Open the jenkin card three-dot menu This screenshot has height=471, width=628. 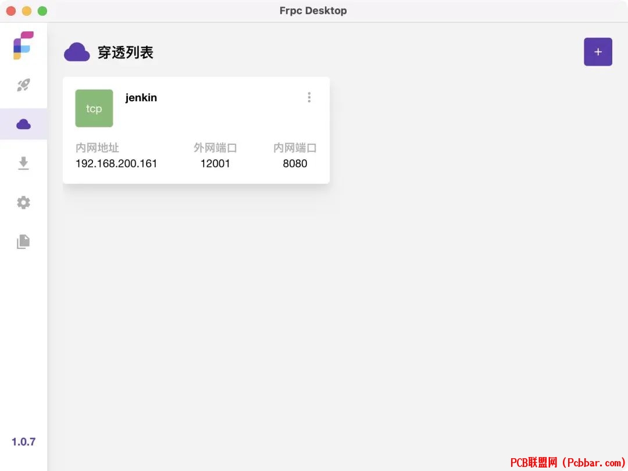coord(309,97)
